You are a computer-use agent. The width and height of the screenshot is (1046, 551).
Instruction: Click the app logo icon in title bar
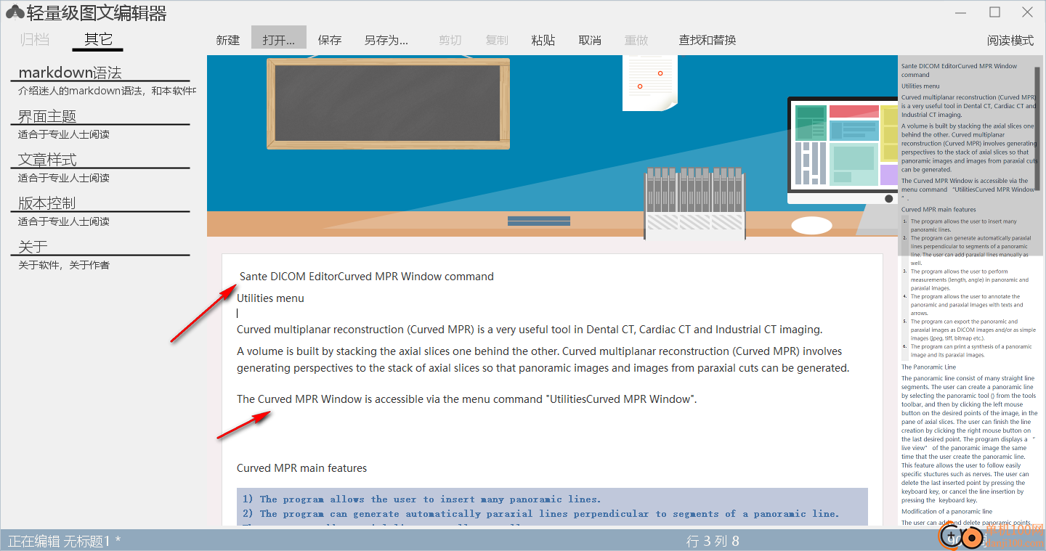pyautogui.click(x=14, y=12)
